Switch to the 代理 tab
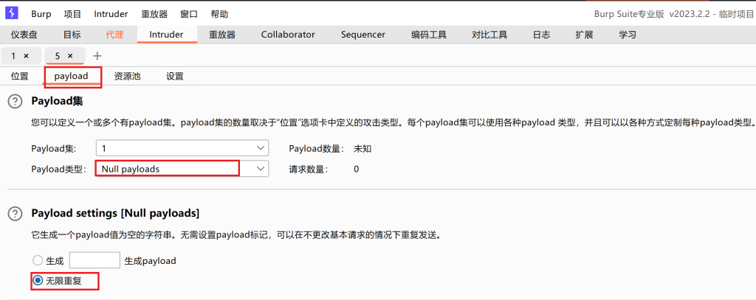This screenshot has height=300, width=756. point(114,35)
